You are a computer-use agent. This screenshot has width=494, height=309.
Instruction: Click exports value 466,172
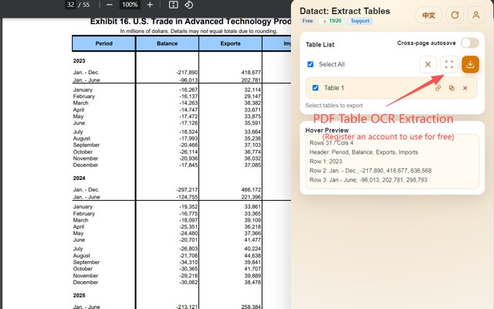(251, 190)
